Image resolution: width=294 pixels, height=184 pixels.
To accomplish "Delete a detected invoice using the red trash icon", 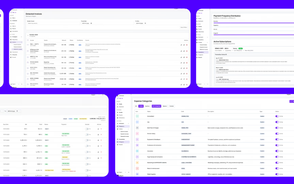I will coord(187,45).
